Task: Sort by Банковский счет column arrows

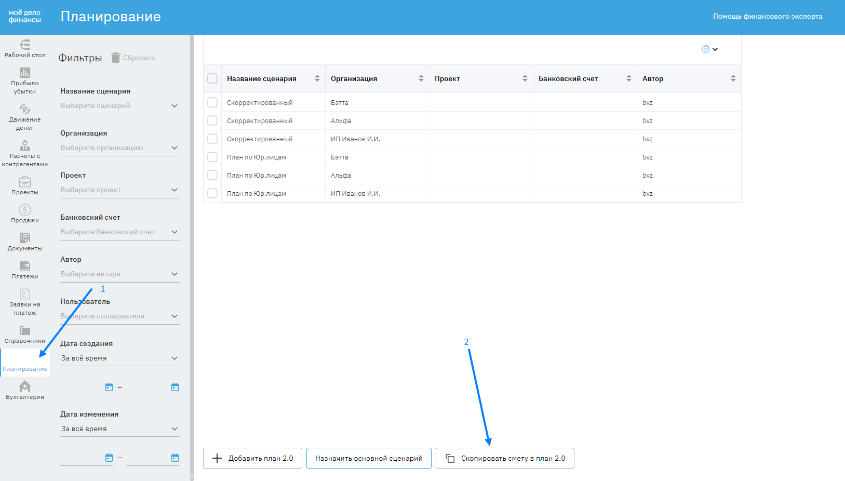Action: pyautogui.click(x=629, y=78)
